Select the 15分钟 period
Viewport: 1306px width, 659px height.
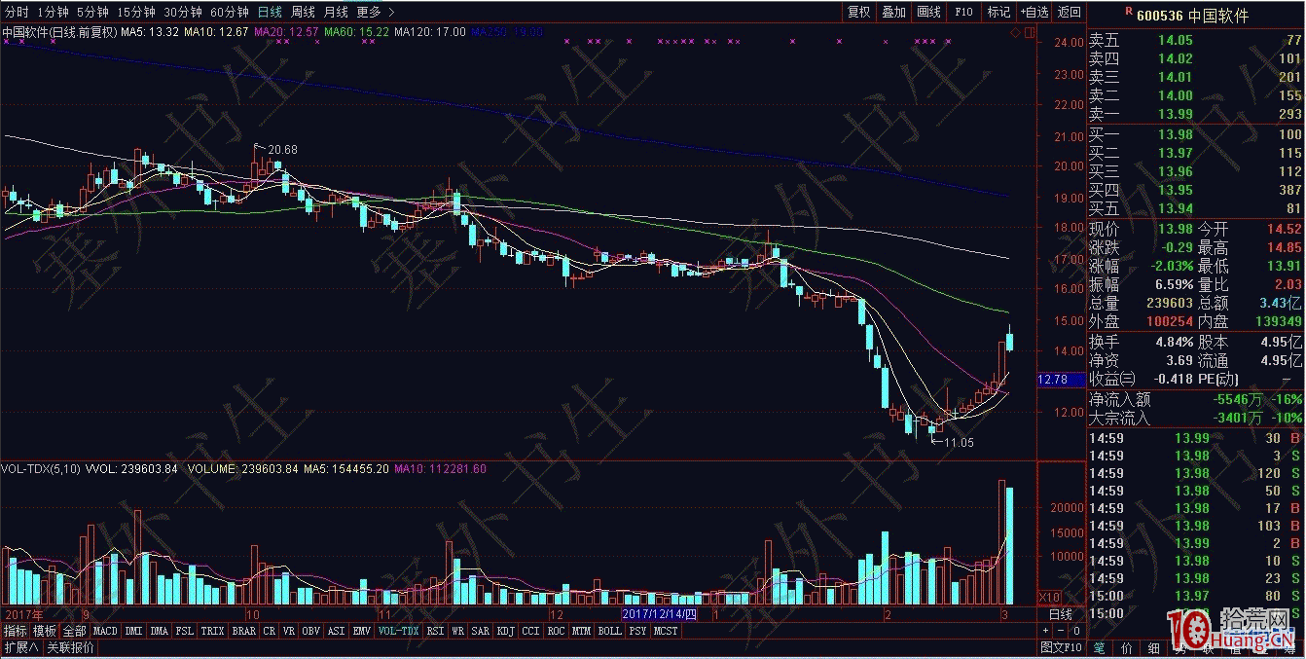click(x=135, y=12)
